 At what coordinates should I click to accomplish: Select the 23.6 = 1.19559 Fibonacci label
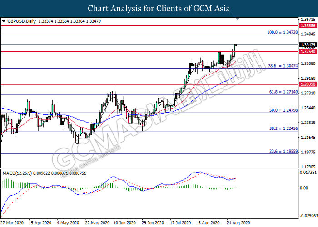pyautogui.click(x=282, y=151)
